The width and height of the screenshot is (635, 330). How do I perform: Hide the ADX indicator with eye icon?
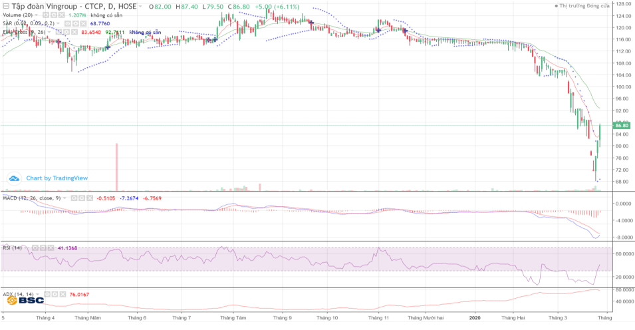[47, 294]
